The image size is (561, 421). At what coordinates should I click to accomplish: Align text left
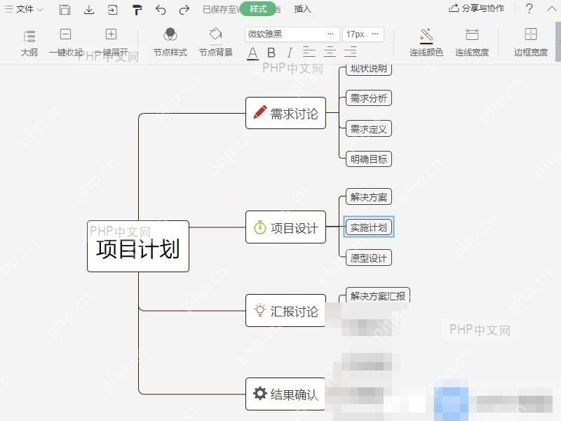tap(309, 52)
